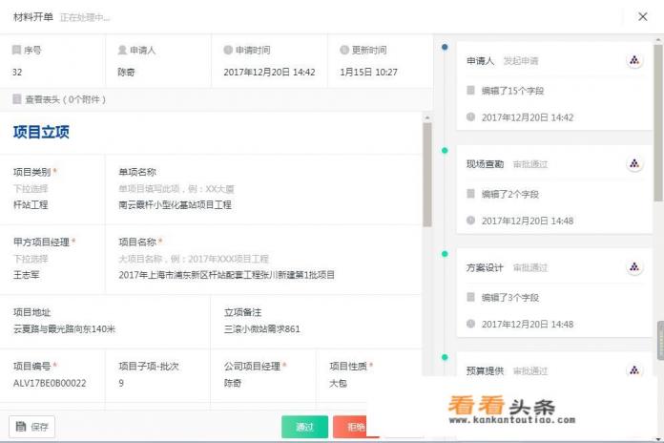
Task: Approve with the green 通过 button
Action: pos(304,427)
